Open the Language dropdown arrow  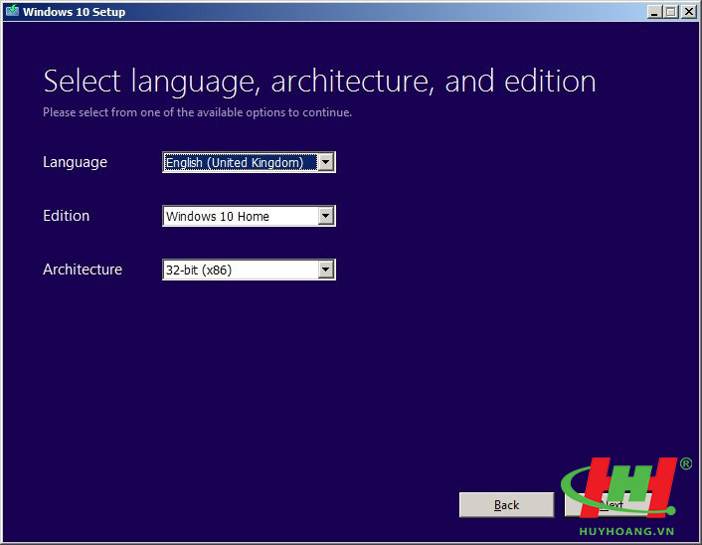(326, 162)
